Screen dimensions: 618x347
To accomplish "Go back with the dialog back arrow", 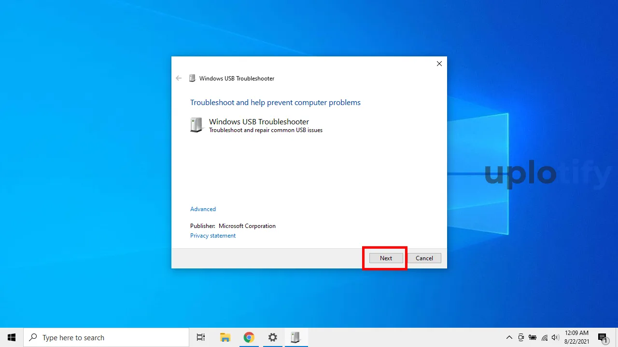I will tap(179, 78).
